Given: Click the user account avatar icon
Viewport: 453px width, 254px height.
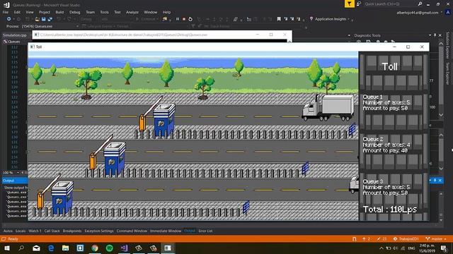Looking at the screenshot, I should 448,13.
